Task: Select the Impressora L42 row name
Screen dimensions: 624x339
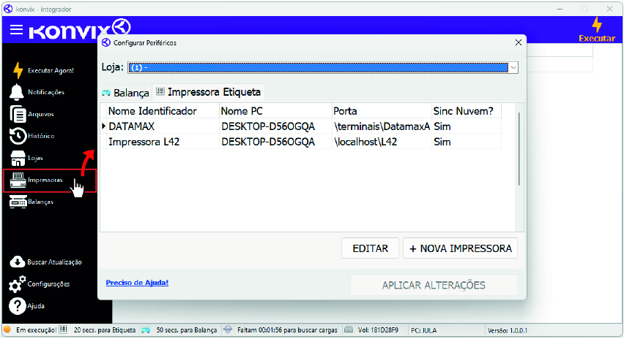Action: pos(144,142)
